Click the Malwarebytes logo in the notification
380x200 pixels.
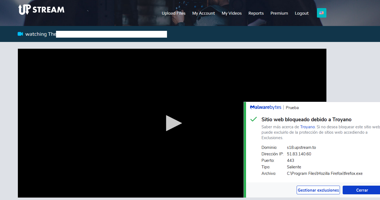(x=266, y=107)
